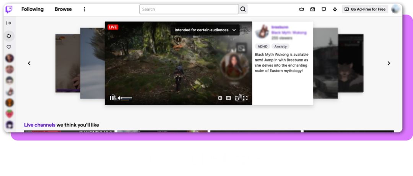Enter fullscreen on the video player
413x176 pixels.
[x=245, y=98]
